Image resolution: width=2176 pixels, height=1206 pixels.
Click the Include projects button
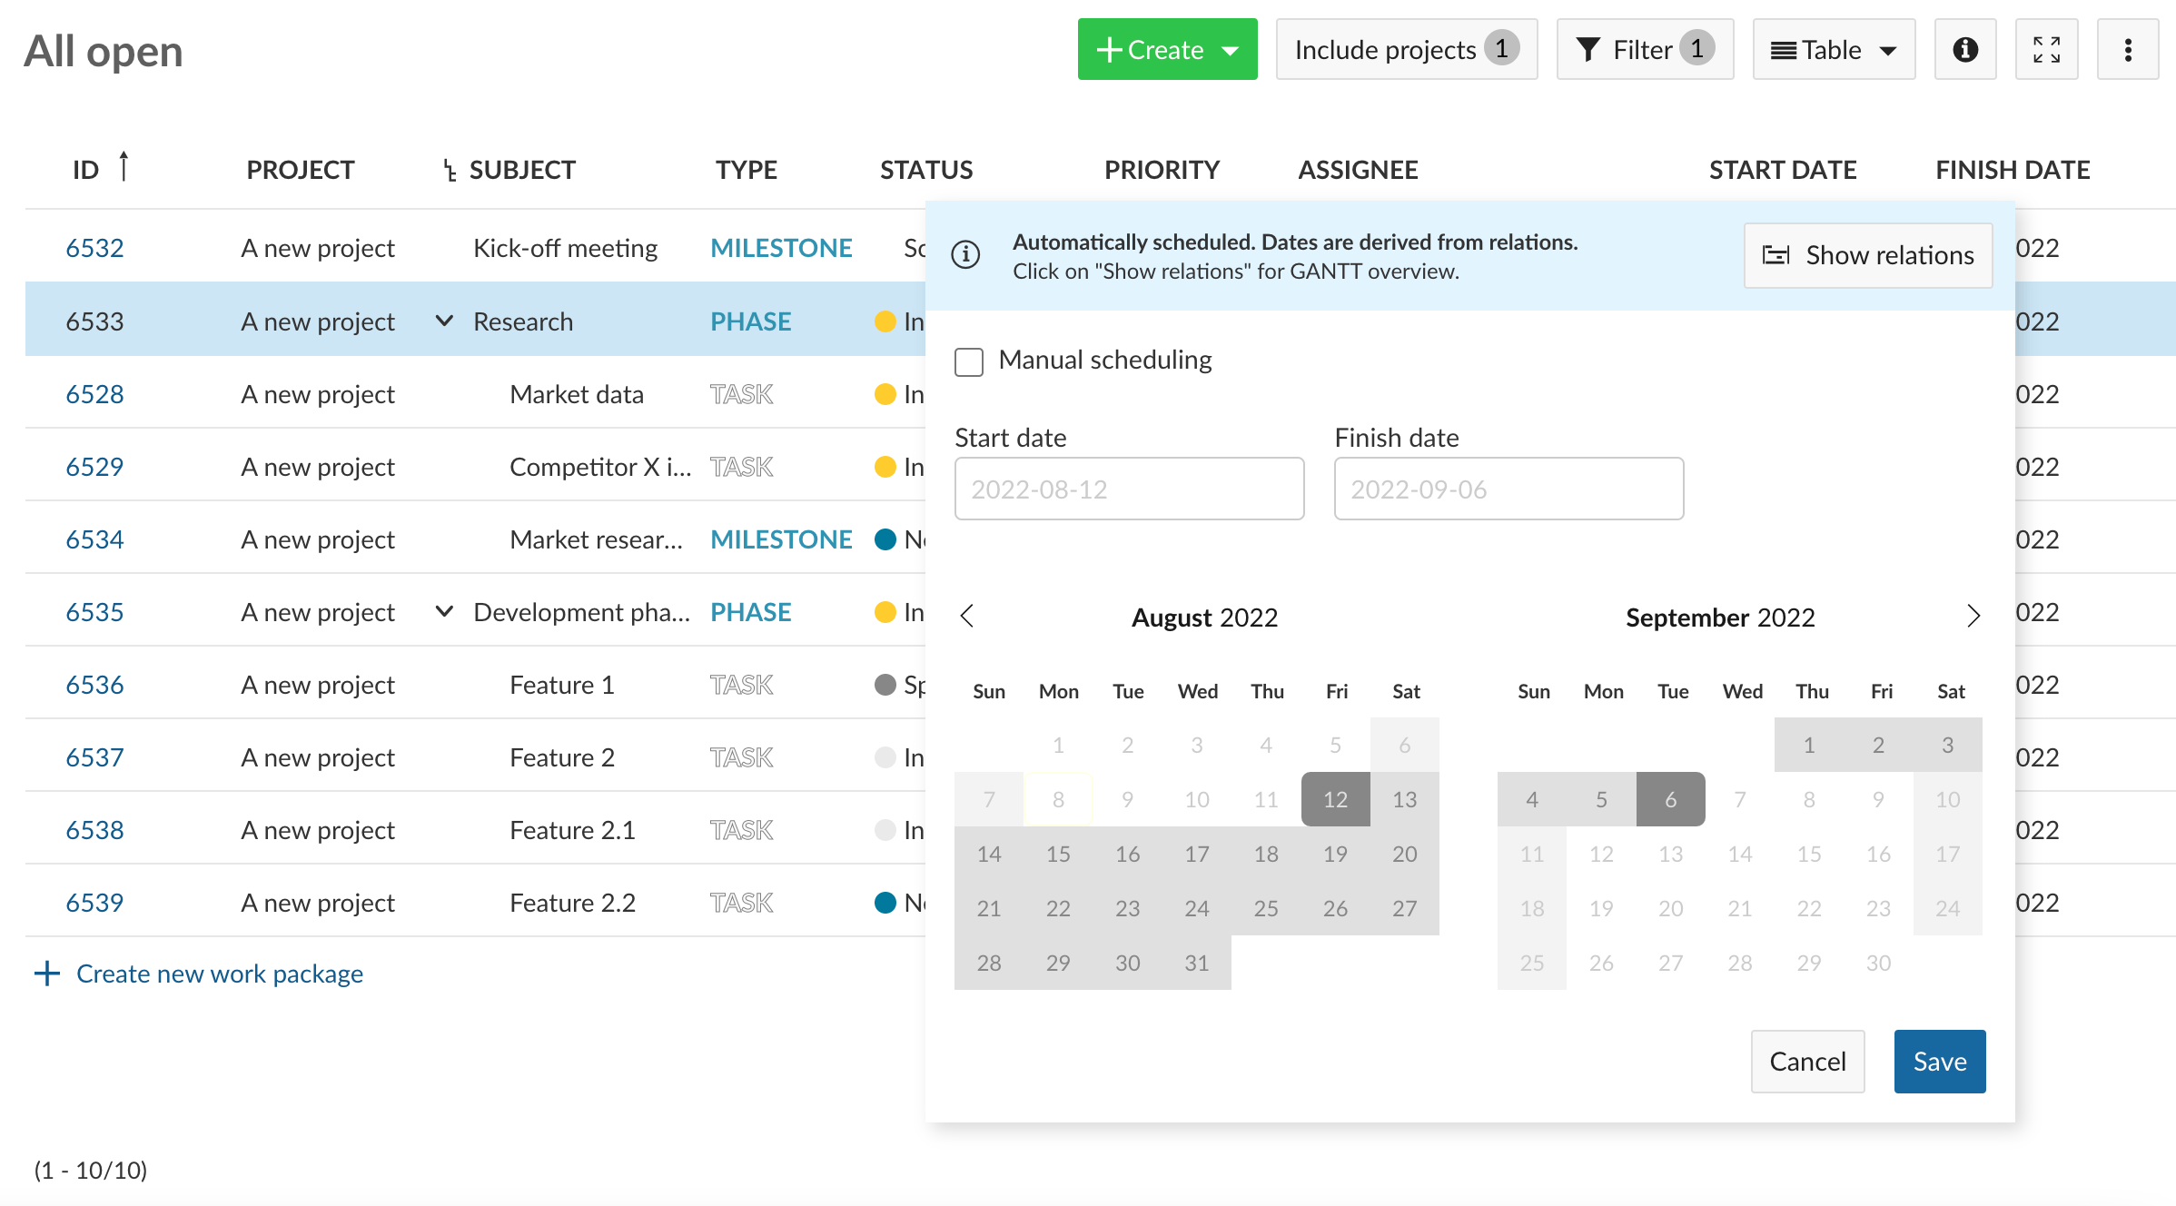pos(1406,49)
